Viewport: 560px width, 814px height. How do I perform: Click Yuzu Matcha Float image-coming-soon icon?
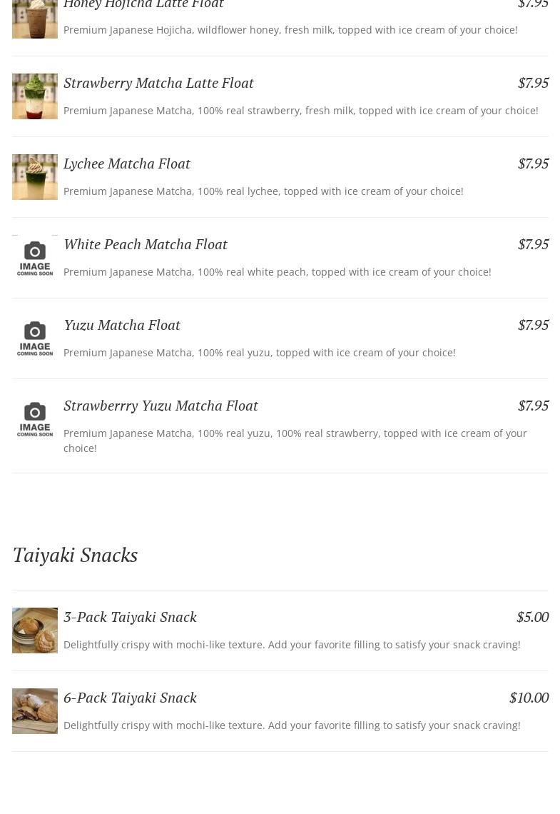click(x=34, y=338)
